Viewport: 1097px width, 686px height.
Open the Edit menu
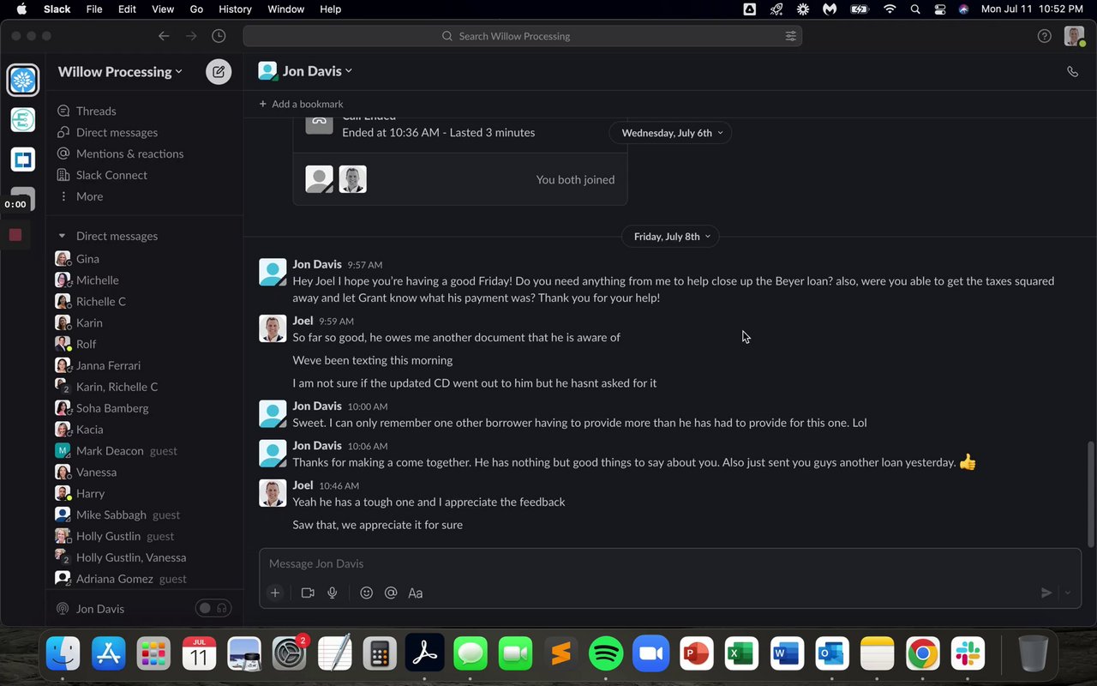(x=127, y=9)
